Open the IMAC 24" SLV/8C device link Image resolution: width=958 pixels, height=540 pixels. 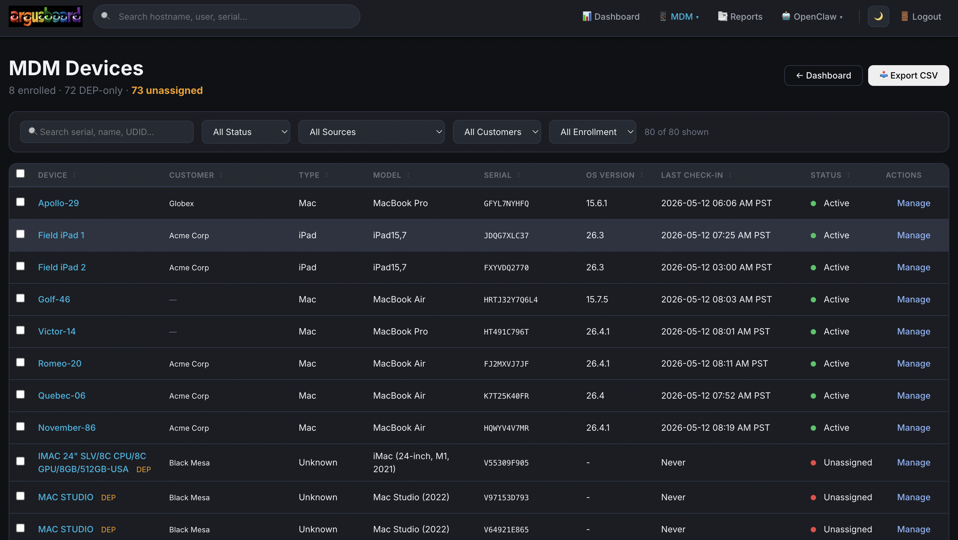[x=92, y=462]
